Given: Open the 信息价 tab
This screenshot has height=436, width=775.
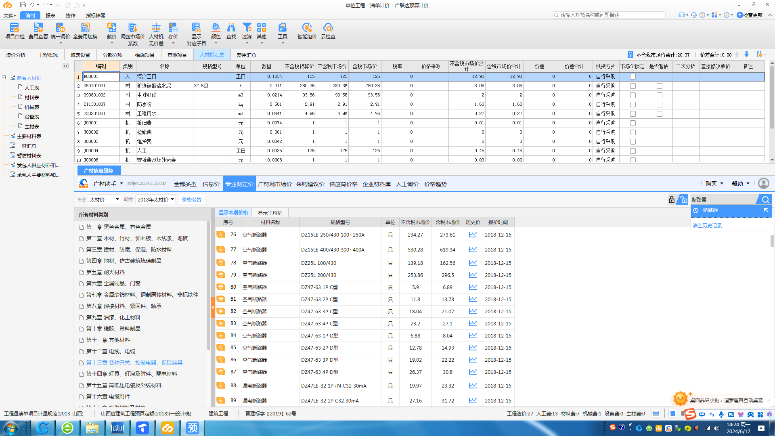Looking at the screenshot, I should point(211,184).
